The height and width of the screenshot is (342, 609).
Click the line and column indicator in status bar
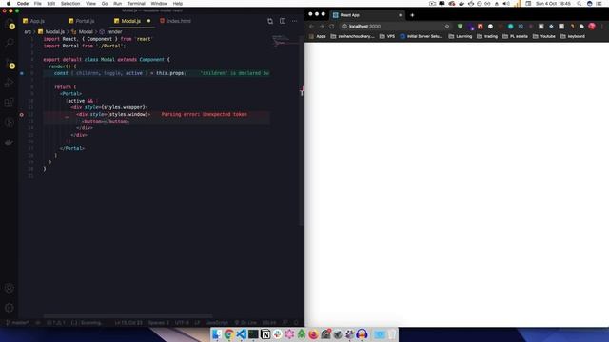click(128, 323)
